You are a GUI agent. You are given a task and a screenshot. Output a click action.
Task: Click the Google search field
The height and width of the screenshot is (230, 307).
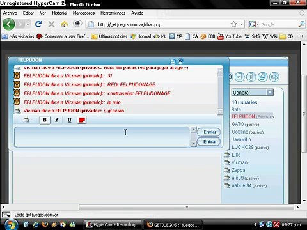point(279,24)
